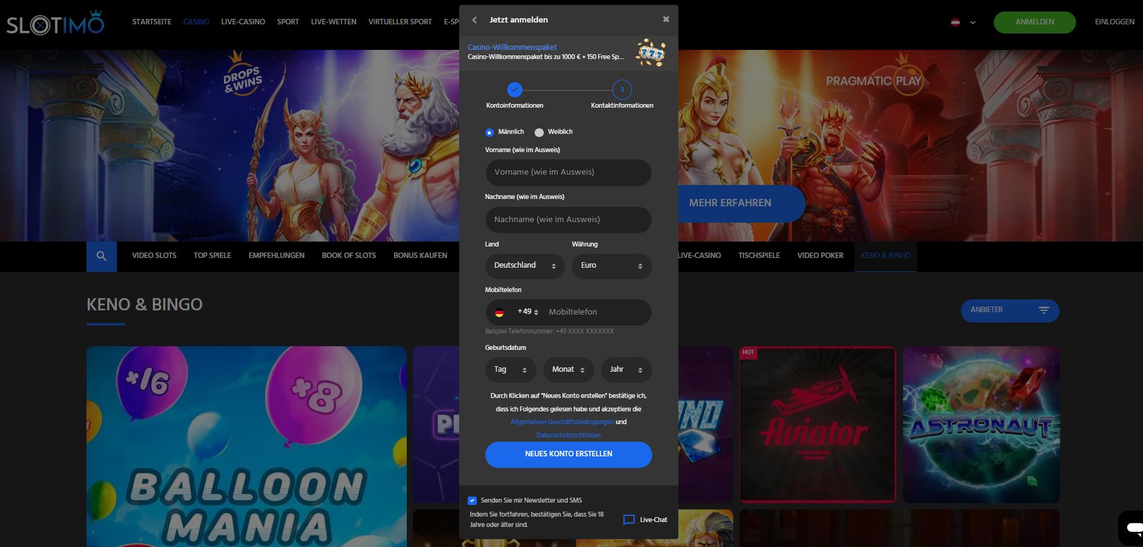
Task: Switch to the Keno & Bingo tab
Action: coord(885,256)
